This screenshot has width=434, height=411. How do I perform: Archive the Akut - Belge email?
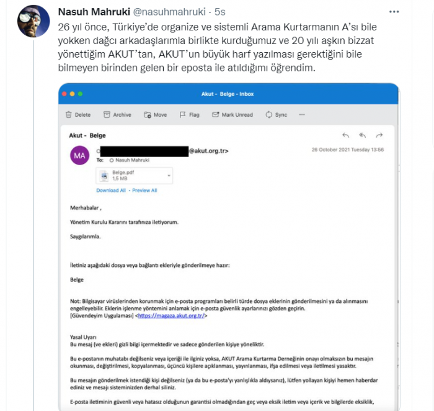click(x=107, y=115)
